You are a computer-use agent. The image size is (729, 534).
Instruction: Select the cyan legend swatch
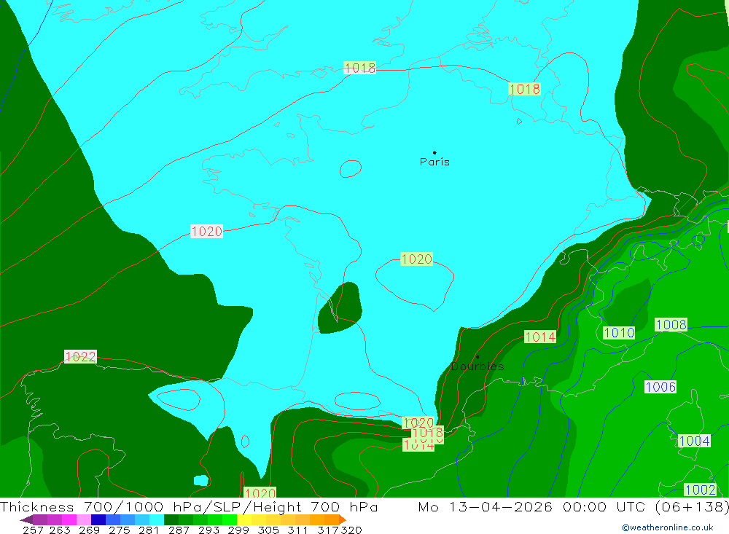(157, 519)
